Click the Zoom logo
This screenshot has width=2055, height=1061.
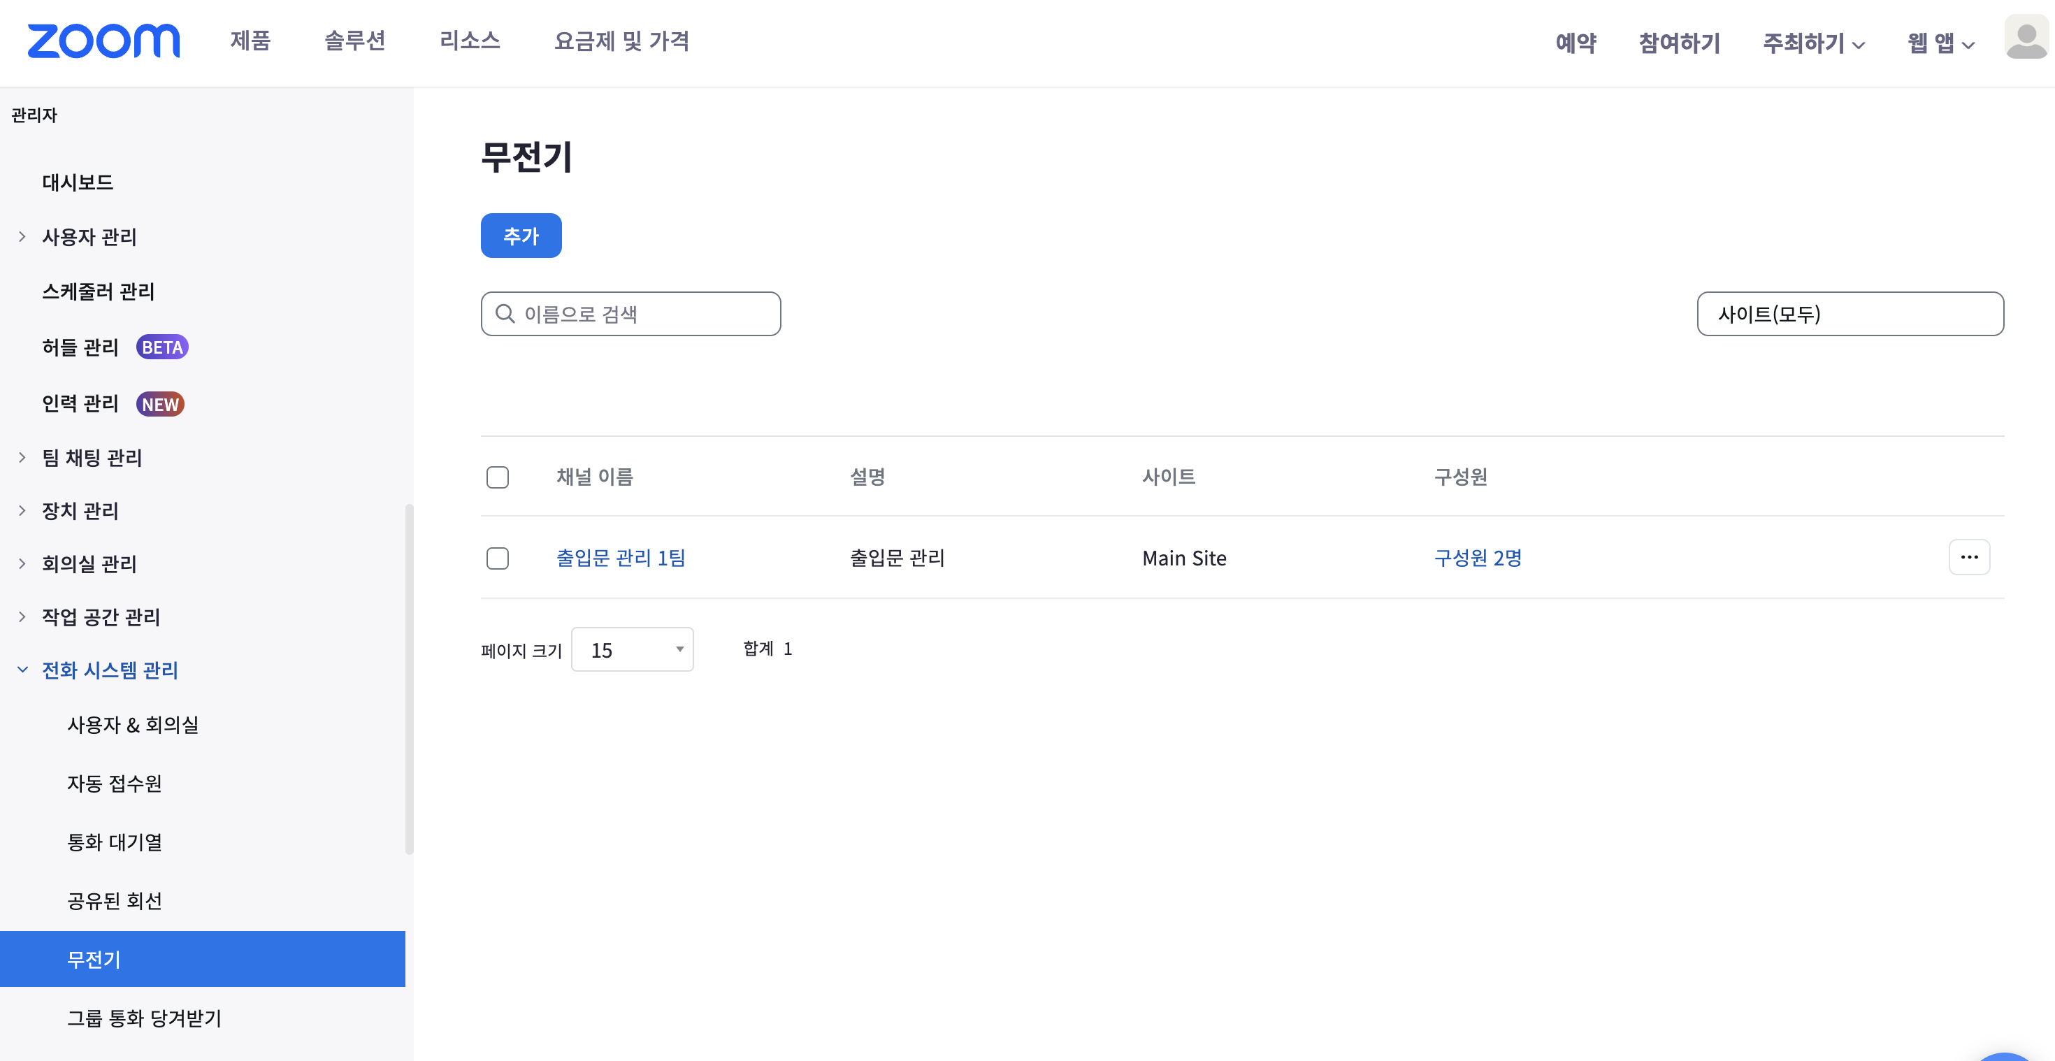103,41
